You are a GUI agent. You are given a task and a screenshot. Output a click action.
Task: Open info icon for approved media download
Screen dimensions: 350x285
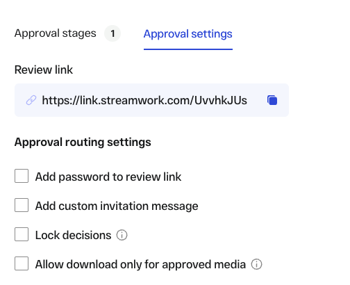pos(256,264)
